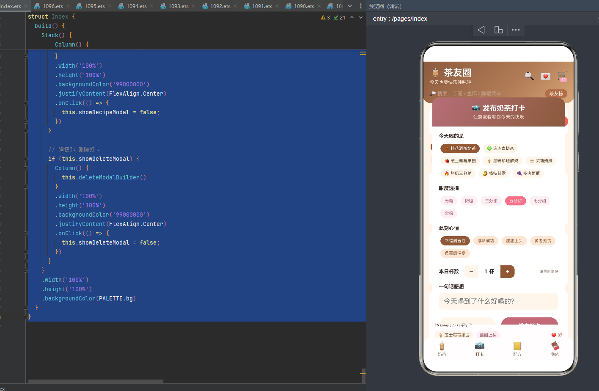This screenshot has width=599, height=391.
Task: Select the highlighted 五分甜 sweetness option
Action: [x=515, y=201]
